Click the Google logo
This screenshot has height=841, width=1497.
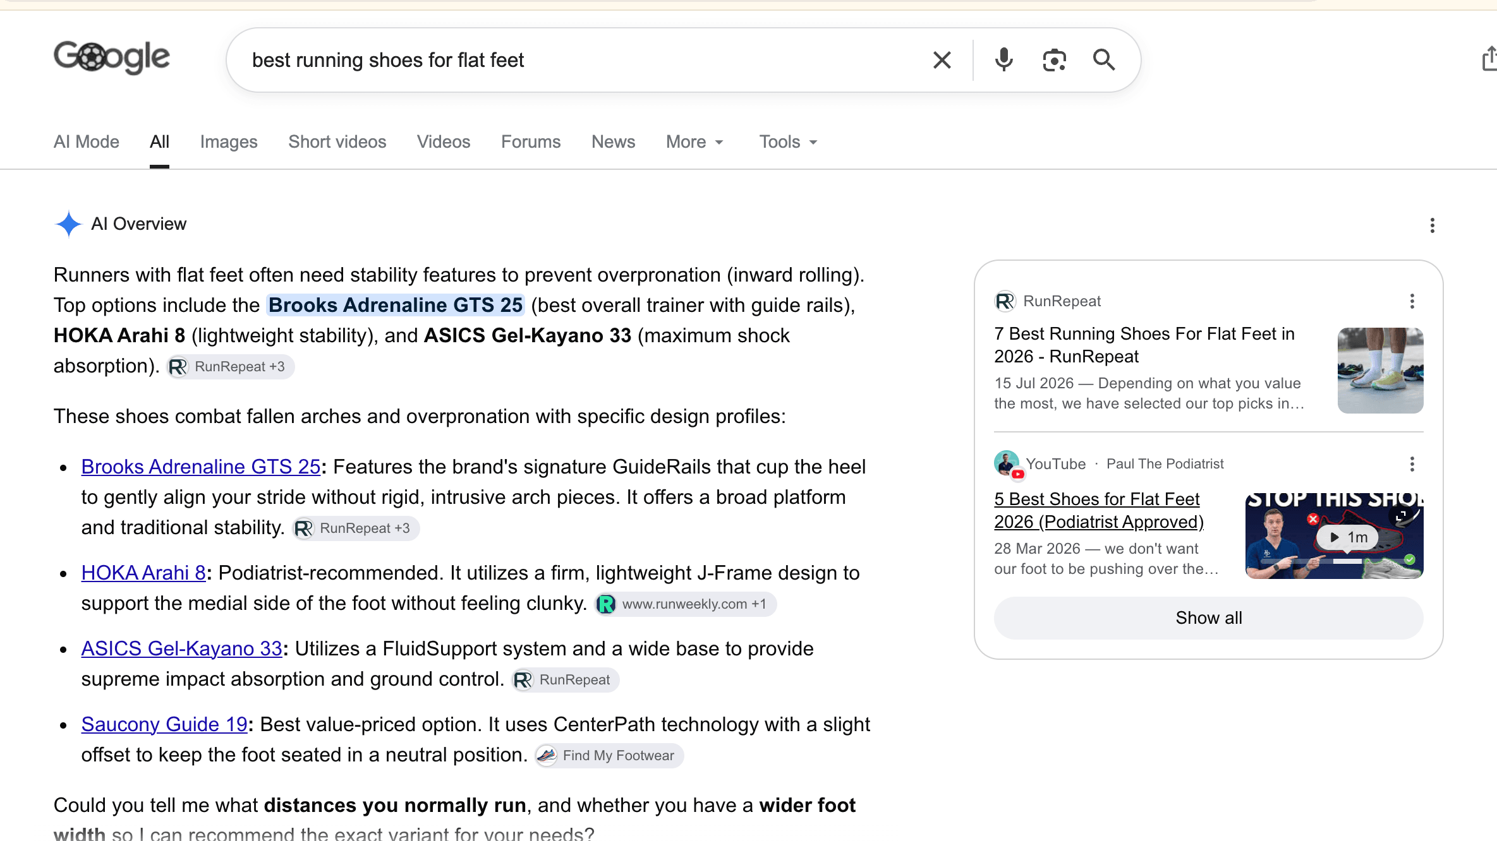point(112,58)
